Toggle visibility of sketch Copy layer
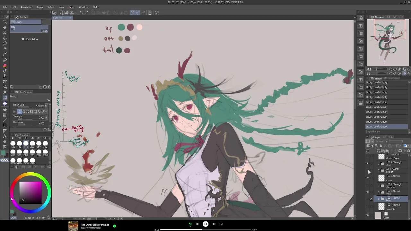This screenshot has height=231, width=411. click(x=367, y=157)
